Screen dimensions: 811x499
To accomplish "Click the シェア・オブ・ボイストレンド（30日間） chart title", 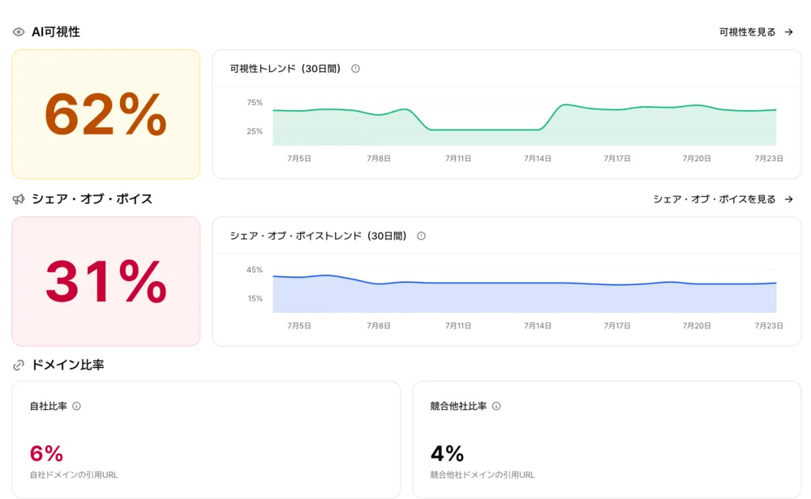I will [319, 236].
